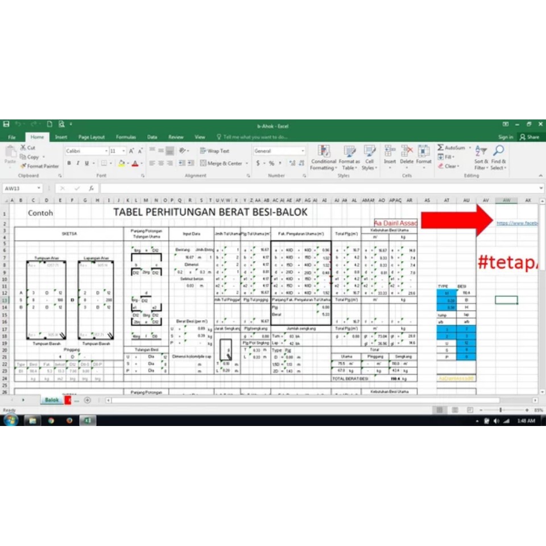The height and width of the screenshot is (546, 546).
Task: Open the font size 11 dropdown
Action: [123, 151]
